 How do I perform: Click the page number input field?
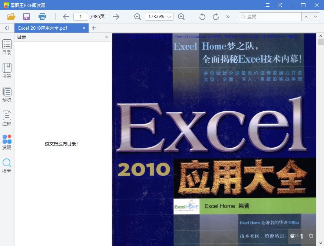[x=80, y=17]
